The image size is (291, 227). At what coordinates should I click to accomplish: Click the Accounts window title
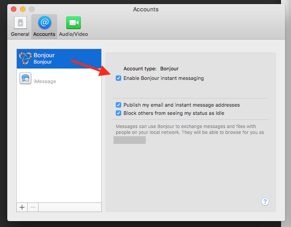(x=146, y=9)
